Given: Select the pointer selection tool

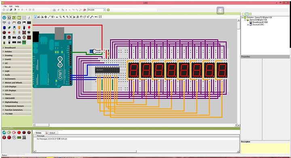Looking at the screenshot, I should coord(35,17).
